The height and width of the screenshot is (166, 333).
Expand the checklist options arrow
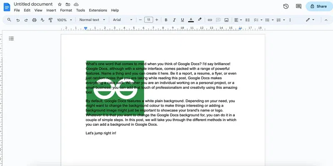pyautogui.click(x=261, y=20)
